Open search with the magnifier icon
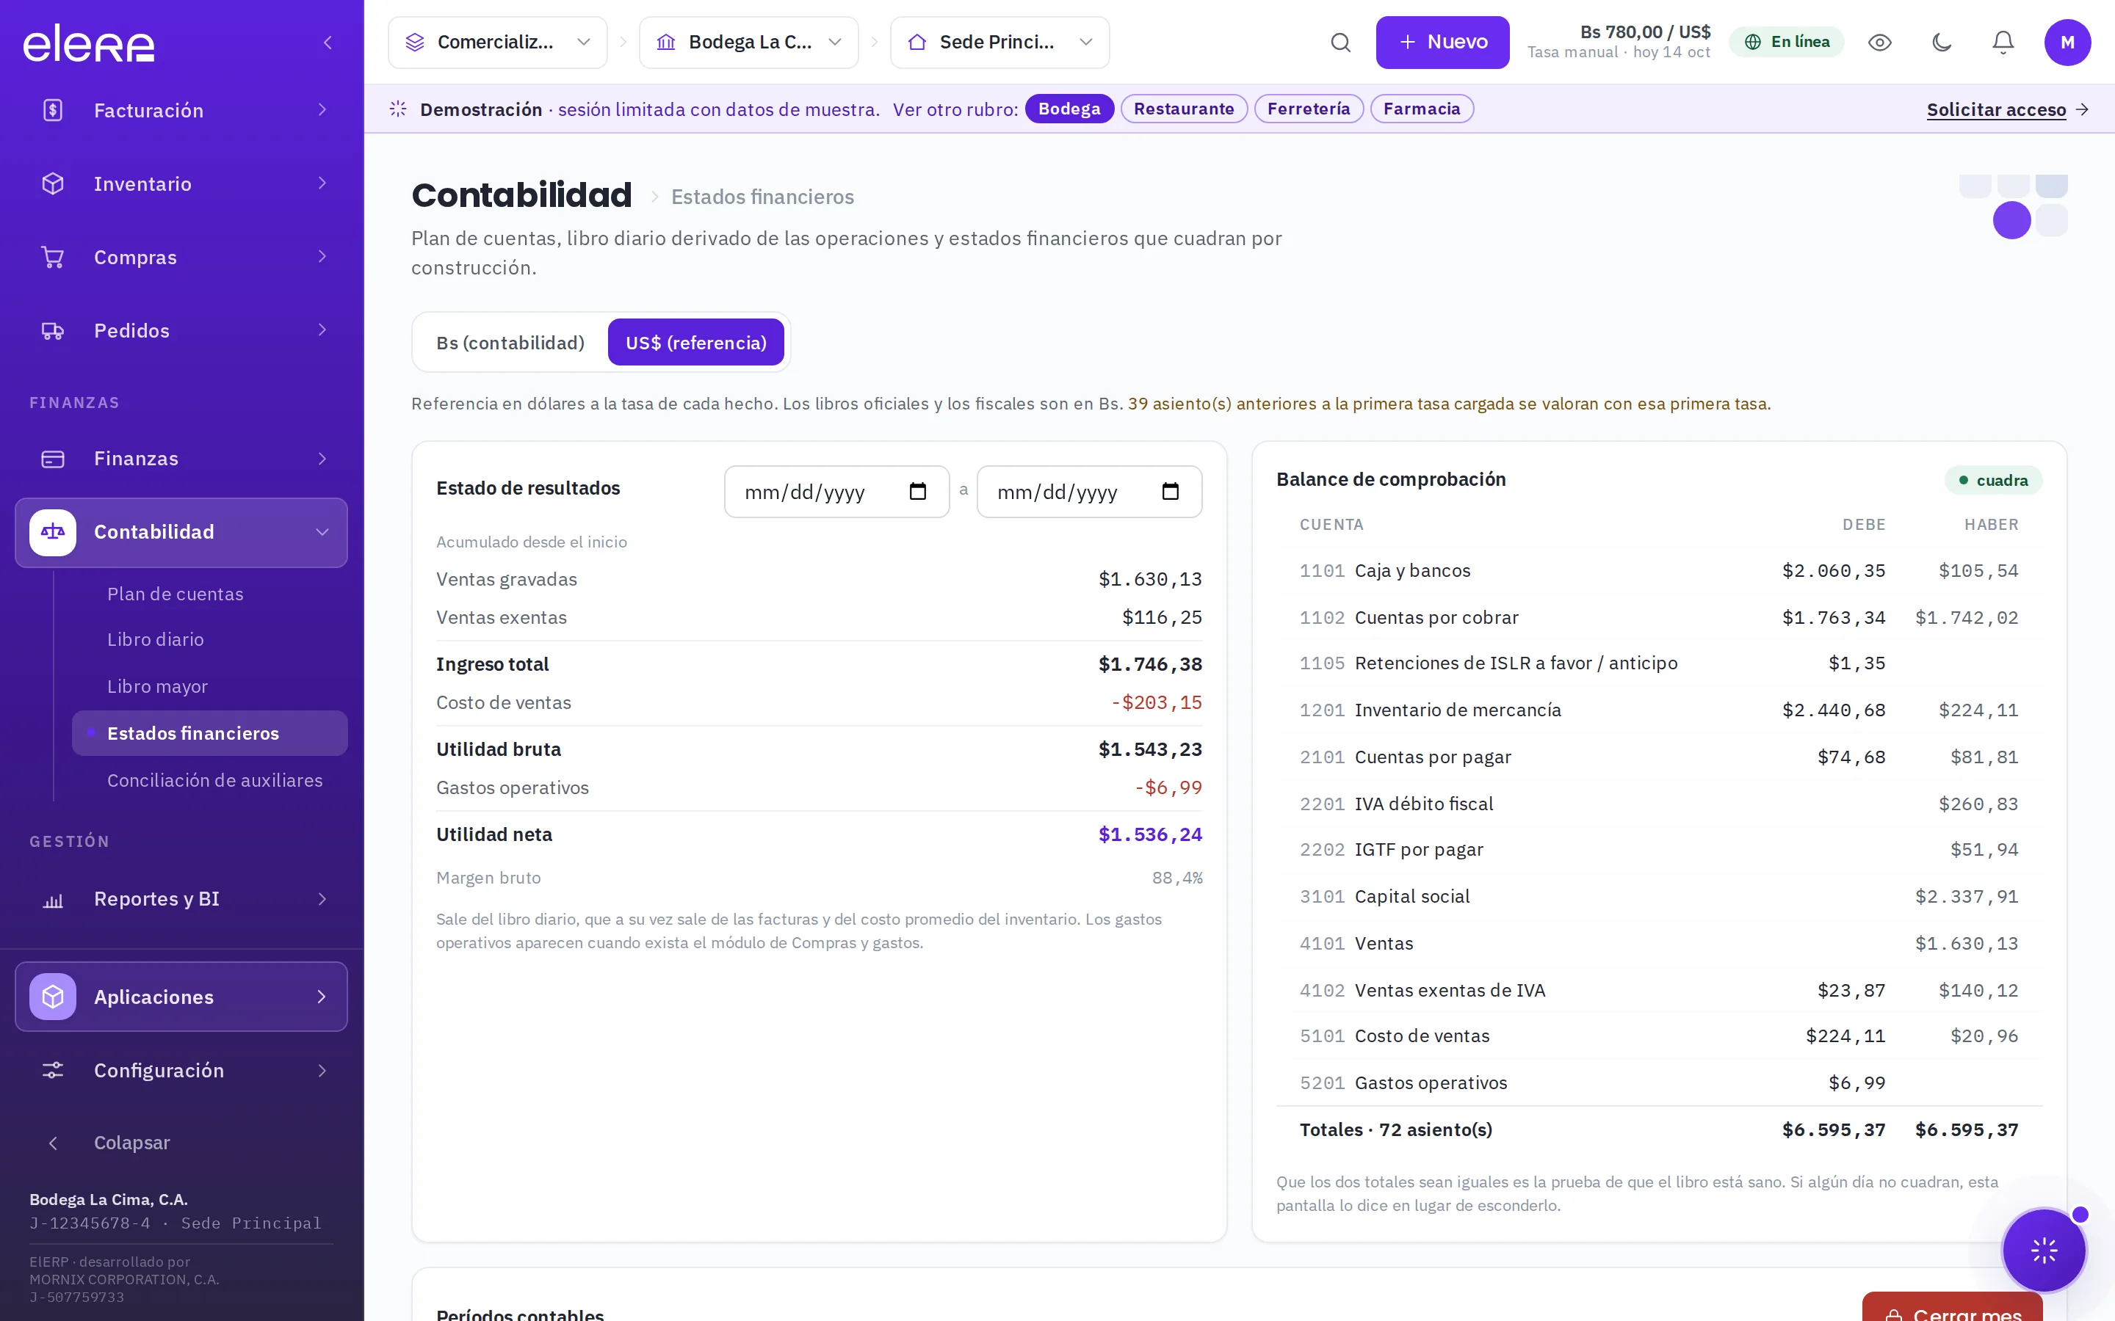The height and width of the screenshot is (1321, 2115). pos(1339,43)
